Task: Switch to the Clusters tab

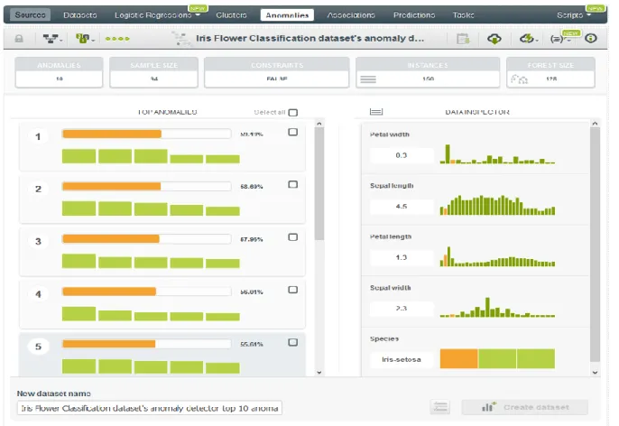Action: coord(231,15)
